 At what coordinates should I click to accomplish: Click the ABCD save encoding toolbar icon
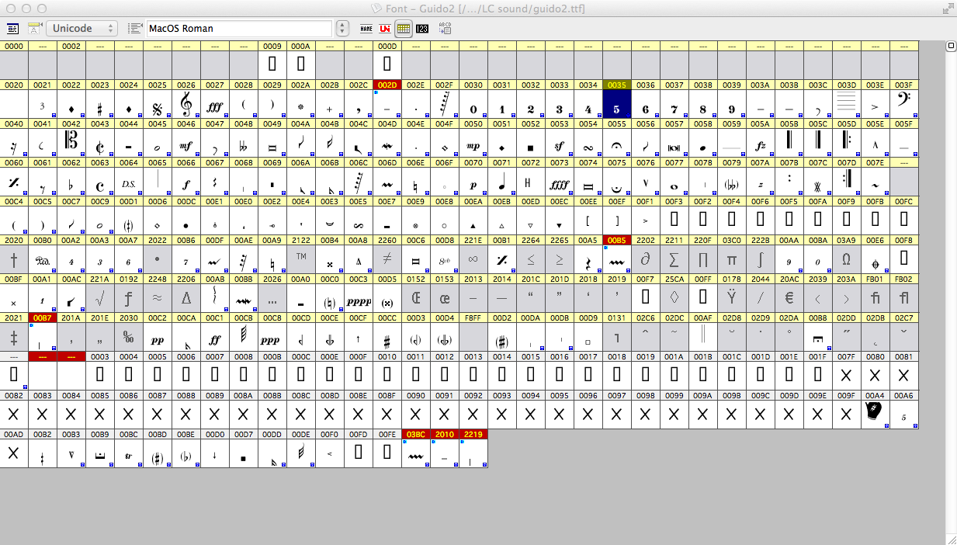pos(445,29)
